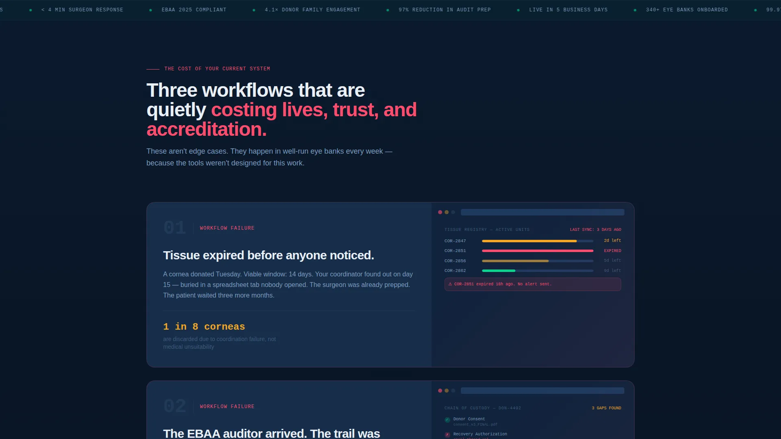This screenshot has height=439, width=781.
Task: Click 'EXPIRED' status for COR-2851
Action: 613,251
